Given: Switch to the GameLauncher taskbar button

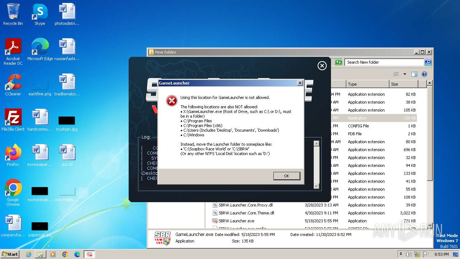Looking at the screenshot, I should (x=89, y=254).
